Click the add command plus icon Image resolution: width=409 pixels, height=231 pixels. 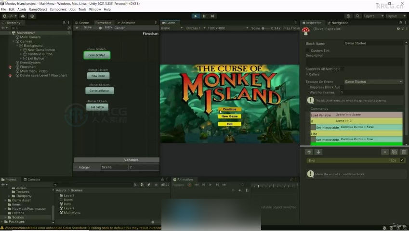click(x=385, y=152)
